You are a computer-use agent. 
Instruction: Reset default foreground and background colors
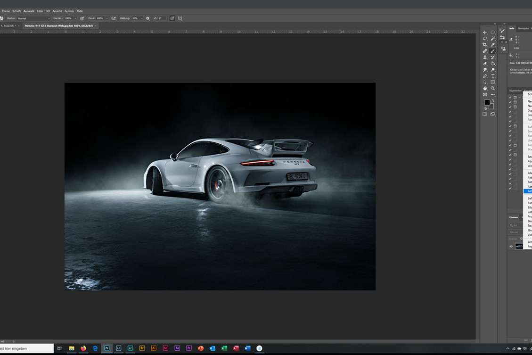pyautogui.click(x=485, y=108)
